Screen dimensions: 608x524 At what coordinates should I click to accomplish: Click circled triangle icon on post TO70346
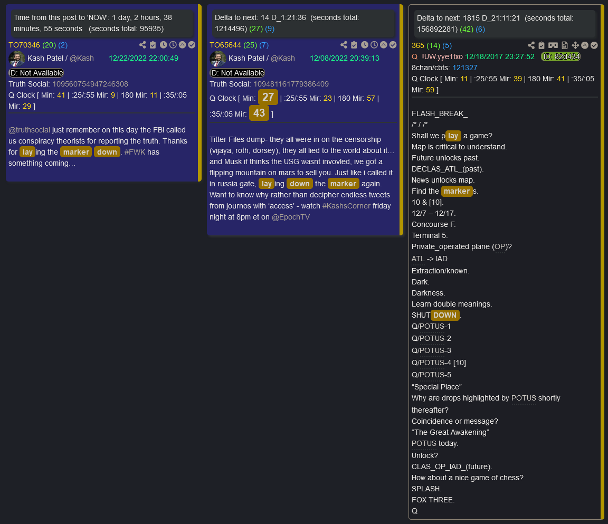tap(182, 45)
